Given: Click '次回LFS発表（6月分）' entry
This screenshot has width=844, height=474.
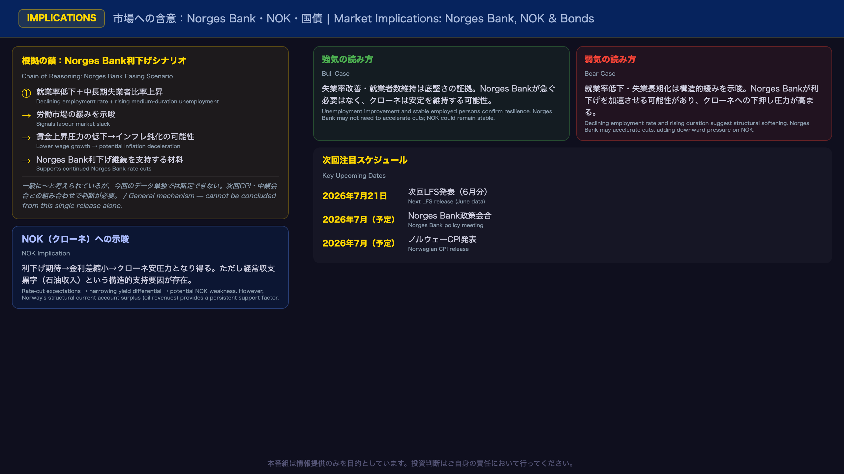Looking at the screenshot, I should pos(448,192).
